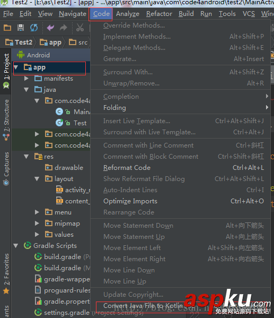Click the first build.gradle file icon
The image size is (274, 318).
(x=38, y=257)
